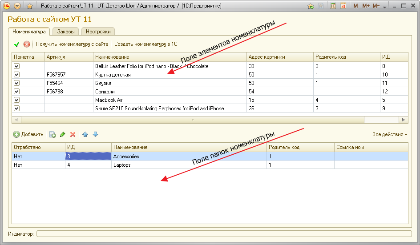Toggle checkbox for MacBook Air row
The image size is (420, 245).
17,100
